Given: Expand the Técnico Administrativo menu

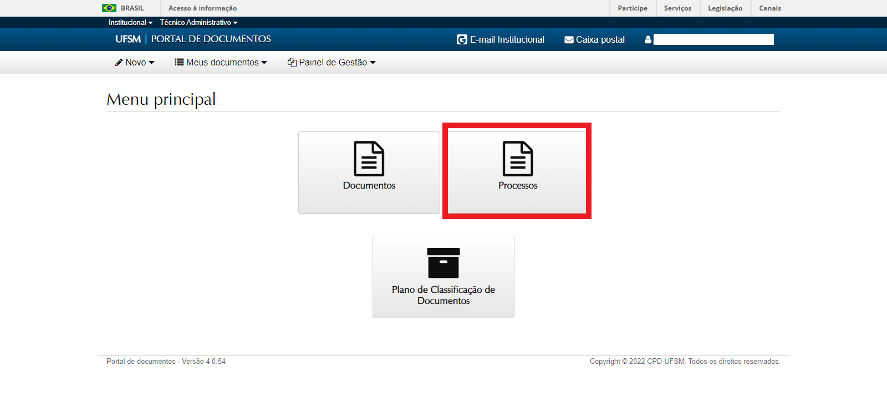Looking at the screenshot, I should (198, 23).
